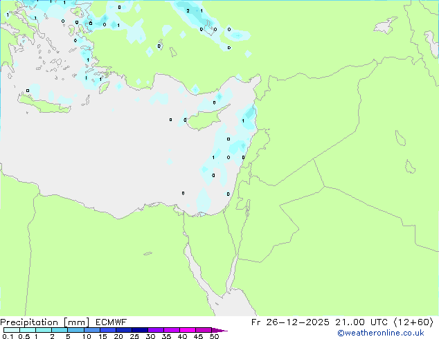
Task: Open the weatheronline.co.uk copyright link
Action: click(x=380, y=333)
